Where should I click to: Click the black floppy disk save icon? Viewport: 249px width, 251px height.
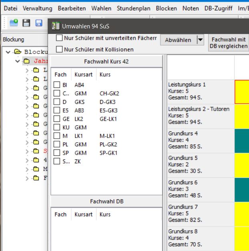tap(26, 23)
